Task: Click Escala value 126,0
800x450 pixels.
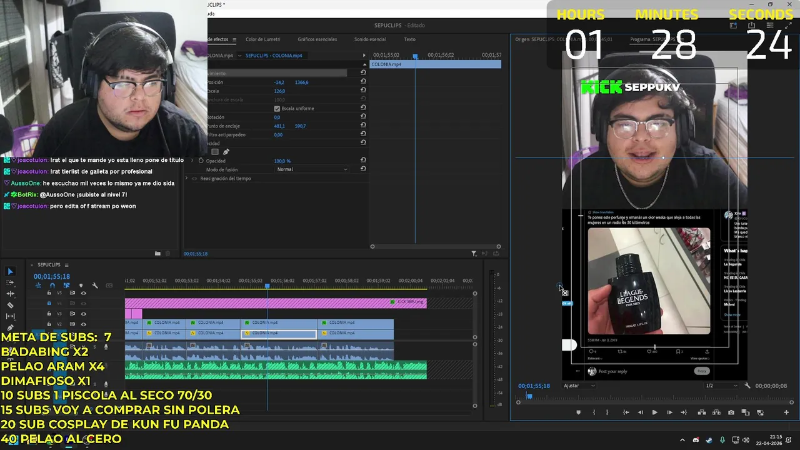Action: tap(279, 91)
